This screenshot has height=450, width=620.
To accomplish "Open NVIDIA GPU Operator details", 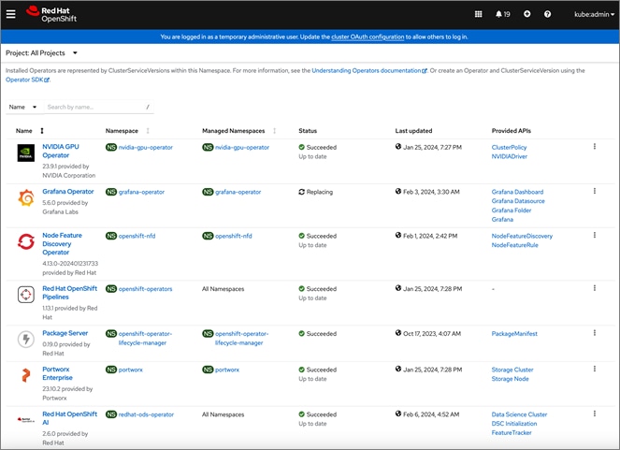I will [x=61, y=151].
